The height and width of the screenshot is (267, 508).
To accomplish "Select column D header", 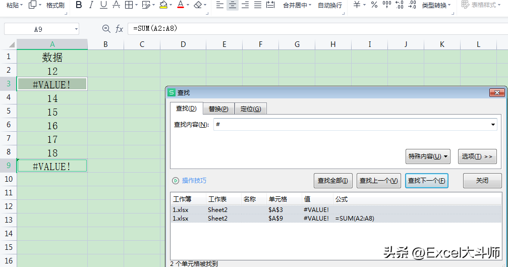I will [x=183, y=44].
